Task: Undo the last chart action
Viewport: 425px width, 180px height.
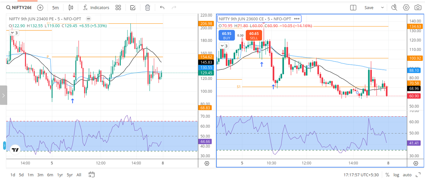Action: [162, 7]
